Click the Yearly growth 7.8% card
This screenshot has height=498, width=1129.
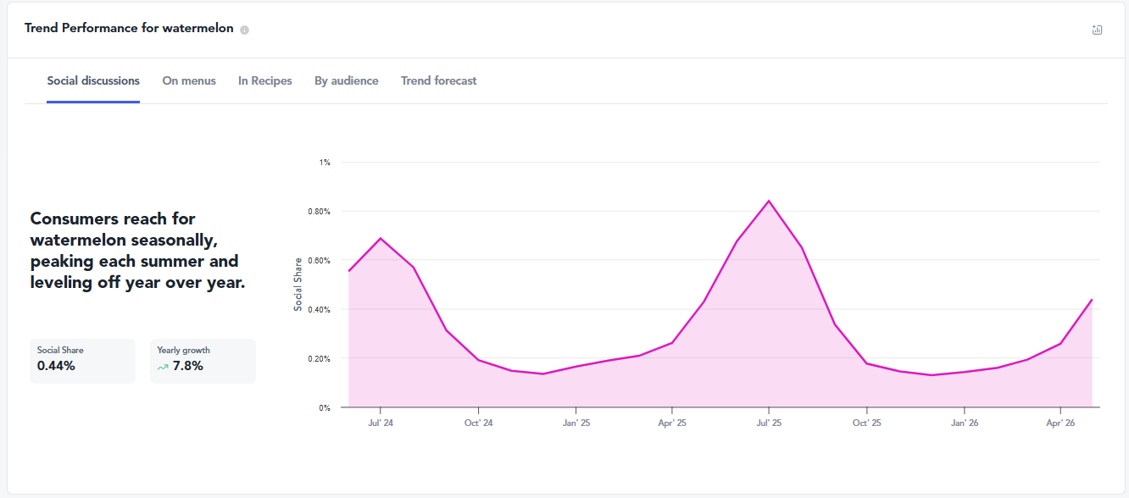tap(203, 361)
